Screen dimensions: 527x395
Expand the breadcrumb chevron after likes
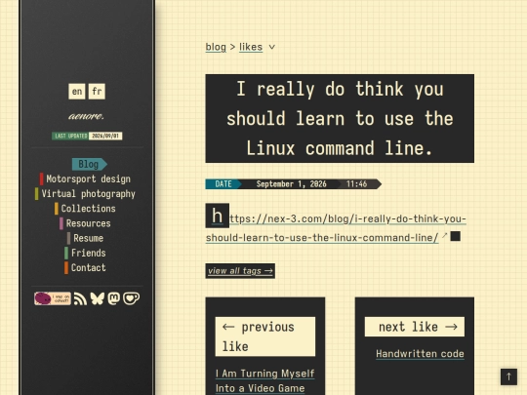272,47
